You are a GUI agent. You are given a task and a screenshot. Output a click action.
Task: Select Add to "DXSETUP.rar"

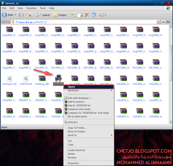tap(89, 105)
